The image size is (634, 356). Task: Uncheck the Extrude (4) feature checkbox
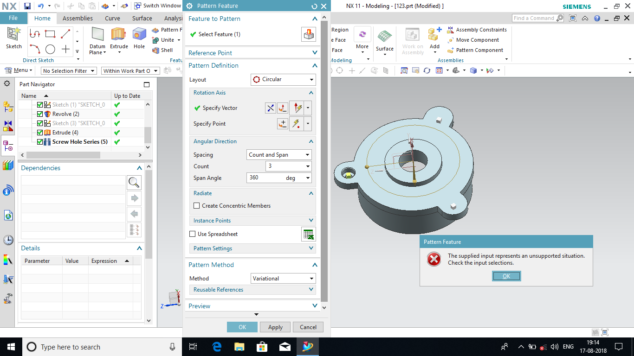coord(40,133)
